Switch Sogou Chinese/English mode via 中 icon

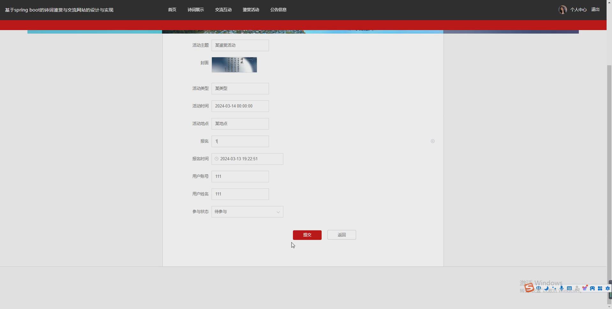(539, 288)
